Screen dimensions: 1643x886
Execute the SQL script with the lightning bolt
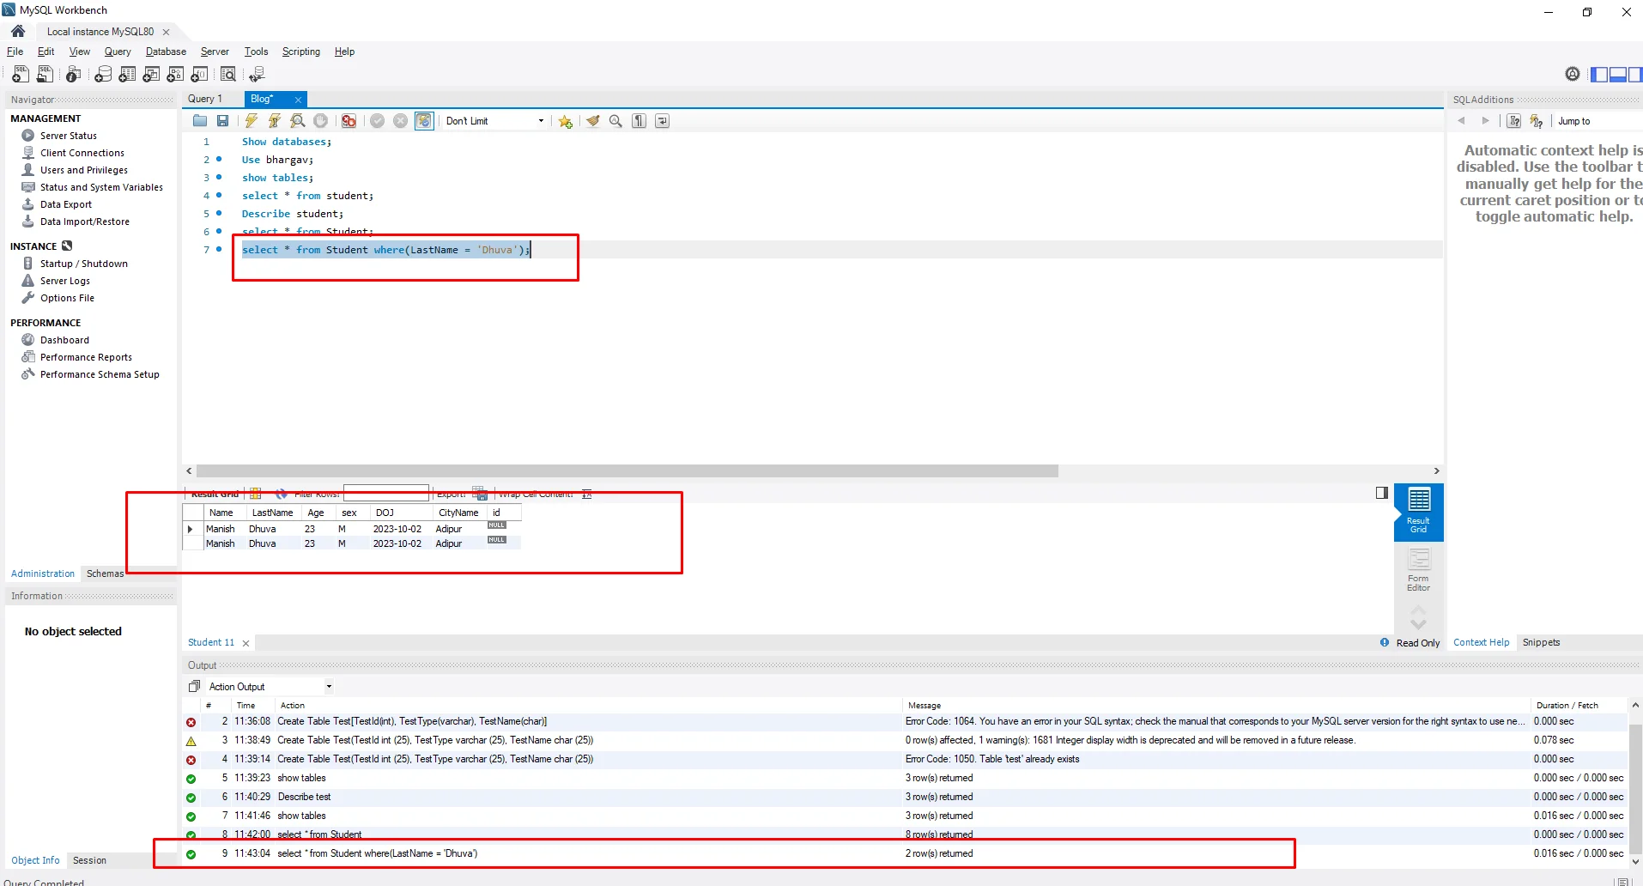(x=252, y=121)
